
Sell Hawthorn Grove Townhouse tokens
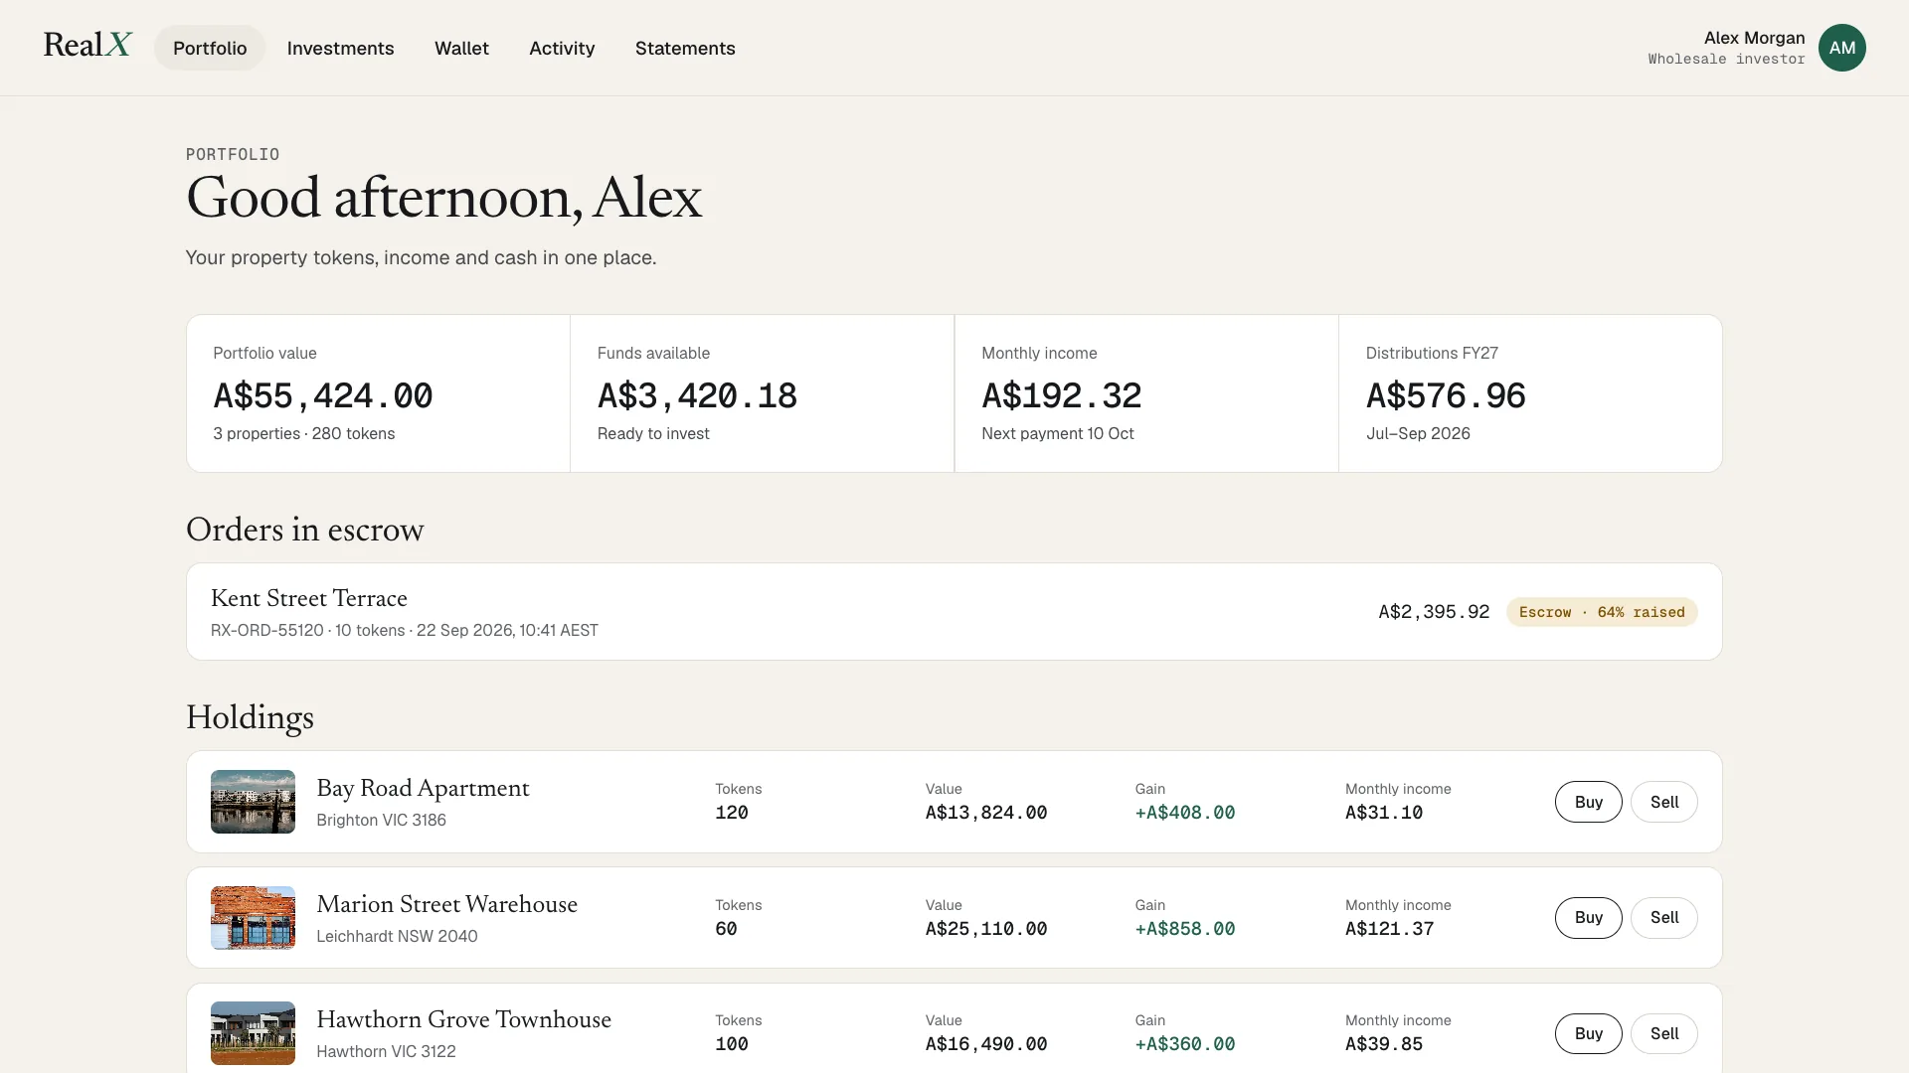click(1664, 1033)
